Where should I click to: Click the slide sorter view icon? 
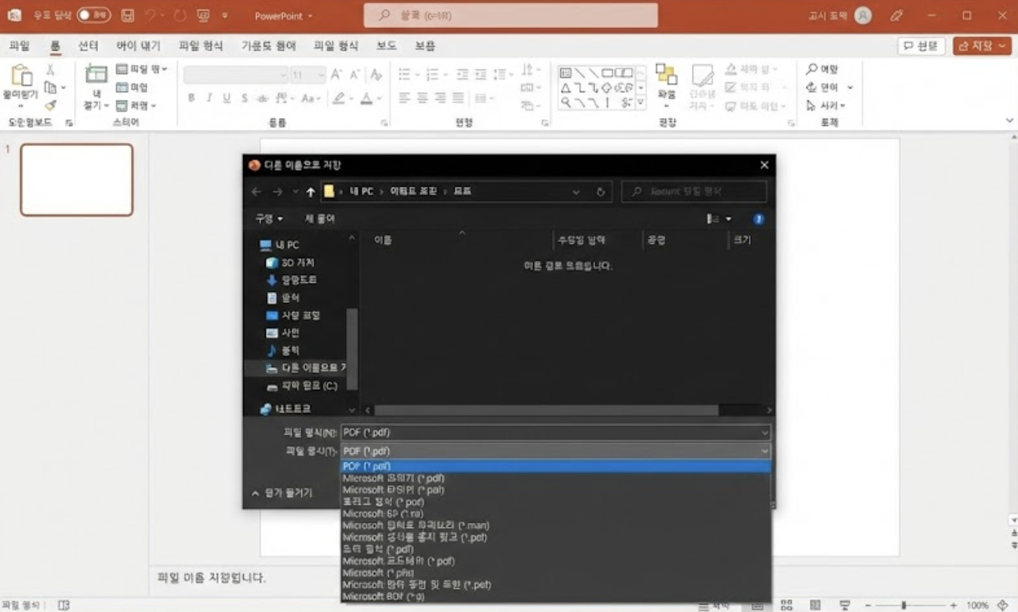pyautogui.click(x=787, y=605)
